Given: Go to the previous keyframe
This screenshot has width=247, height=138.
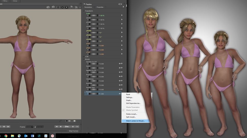Looking at the screenshot, I should 57,127.
